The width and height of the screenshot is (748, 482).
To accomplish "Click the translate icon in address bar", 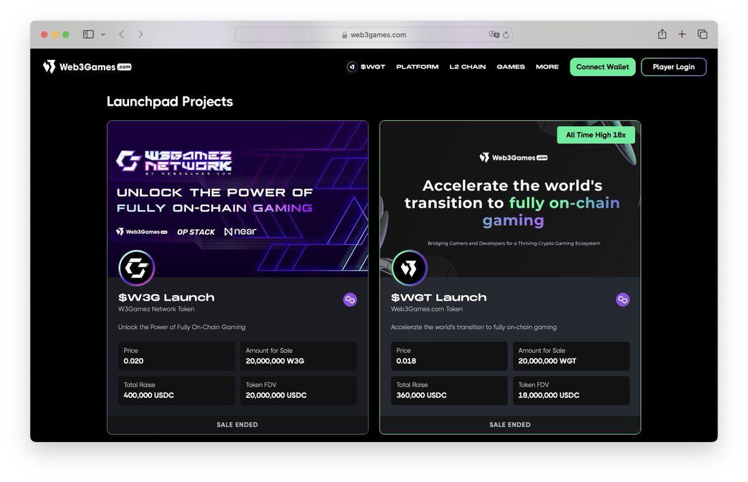I will coord(494,35).
